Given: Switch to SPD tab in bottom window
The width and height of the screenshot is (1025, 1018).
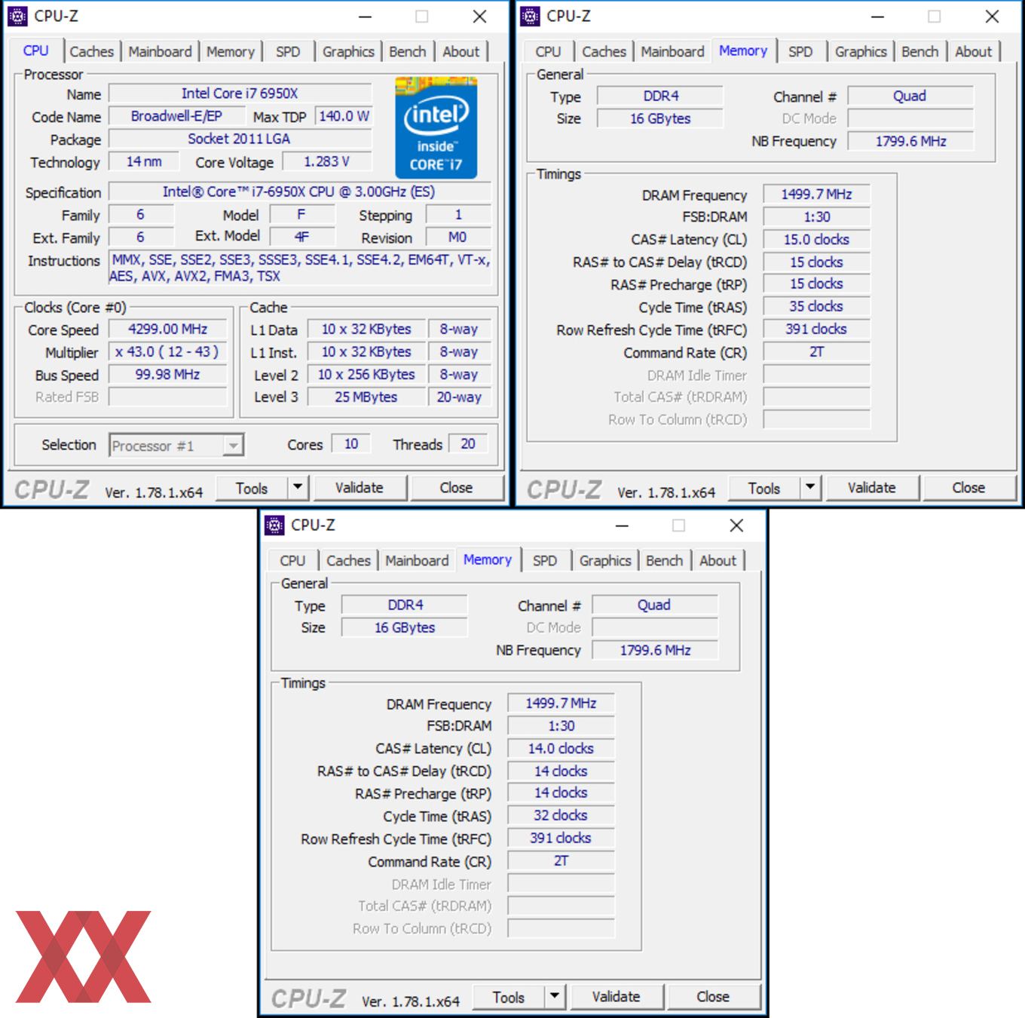Looking at the screenshot, I should tap(545, 560).
